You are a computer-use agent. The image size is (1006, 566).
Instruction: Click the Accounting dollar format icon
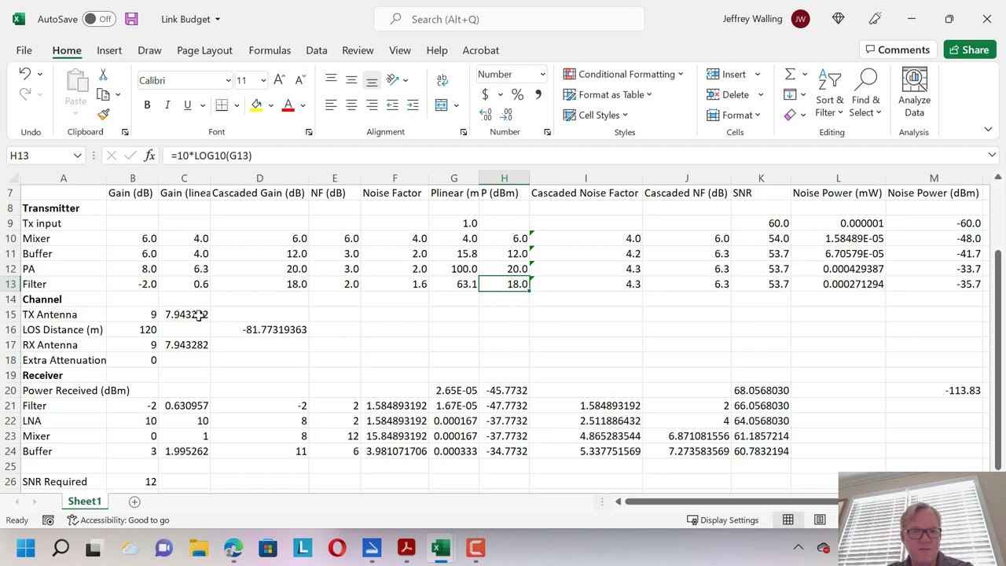(x=485, y=94)
